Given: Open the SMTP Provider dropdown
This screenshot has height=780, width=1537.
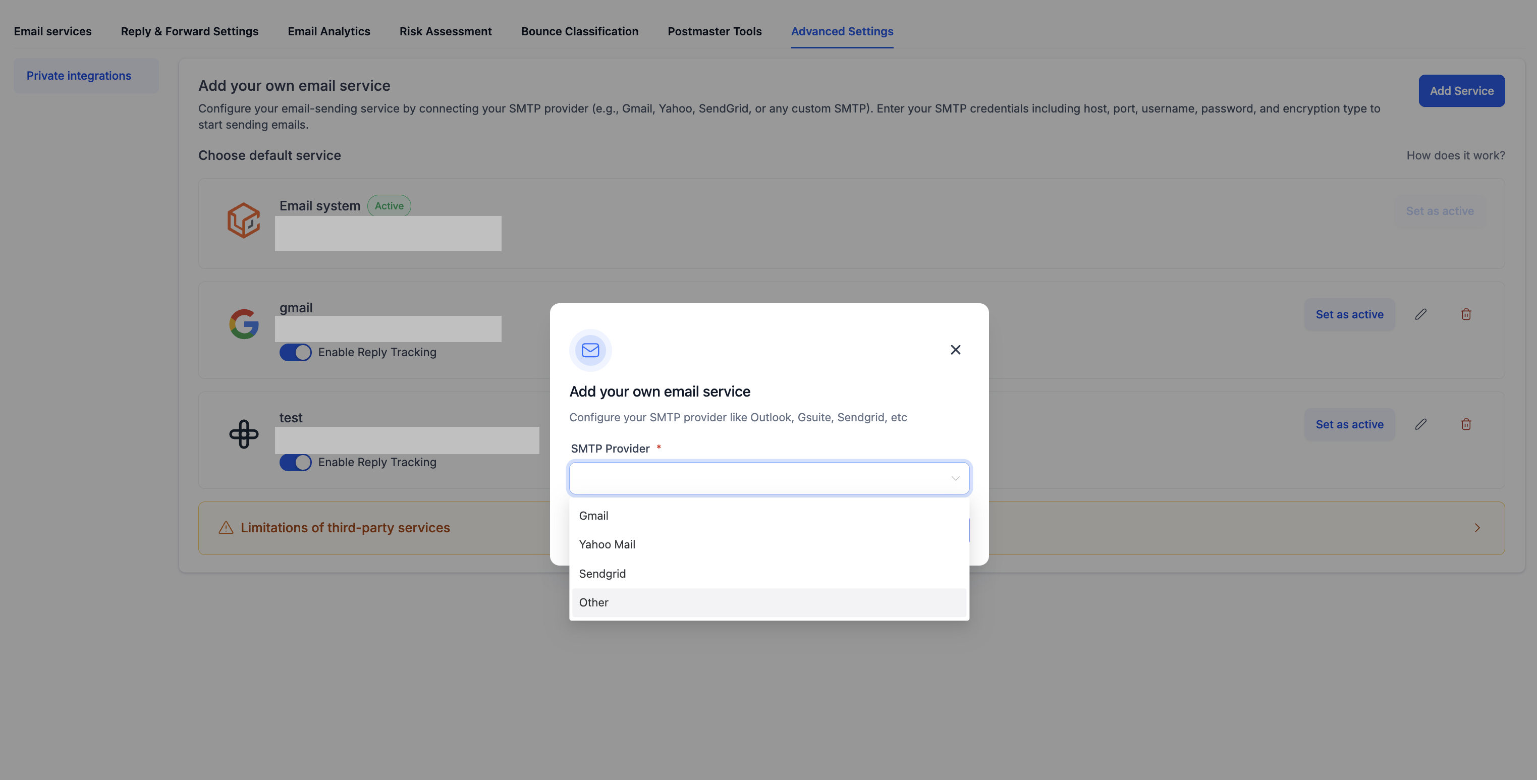Looking at the screenshot, I should pyautogui.click(x=768, y=478).
